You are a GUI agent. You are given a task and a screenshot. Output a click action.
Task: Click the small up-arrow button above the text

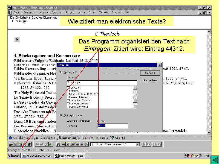point(17,40)
